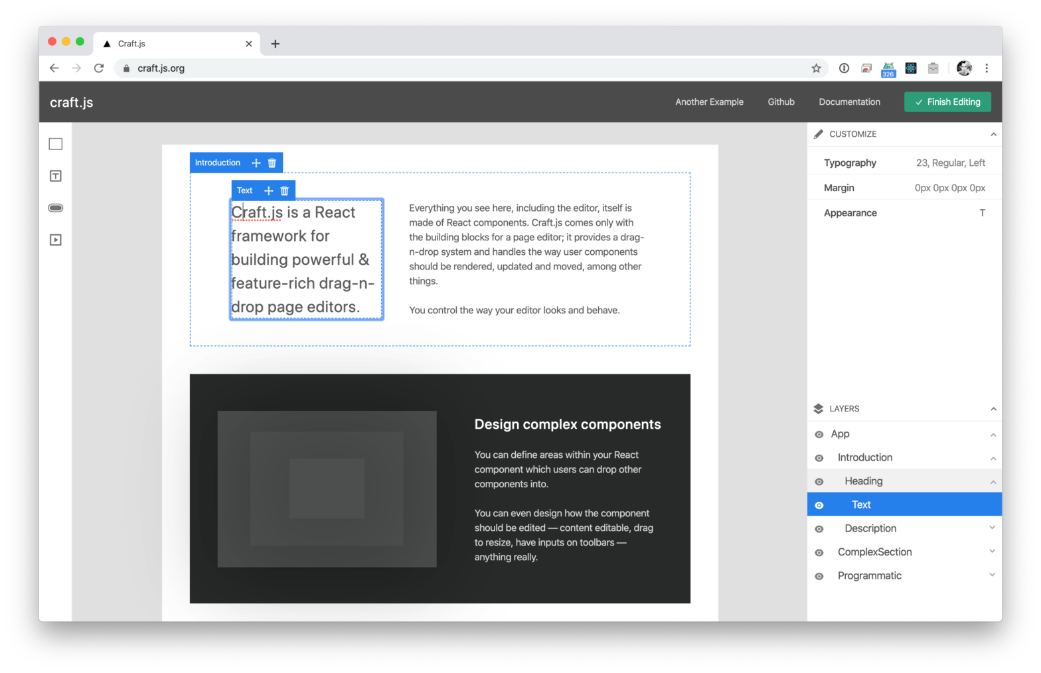
Task: Click the Finish Editing button
Action: 947,102
